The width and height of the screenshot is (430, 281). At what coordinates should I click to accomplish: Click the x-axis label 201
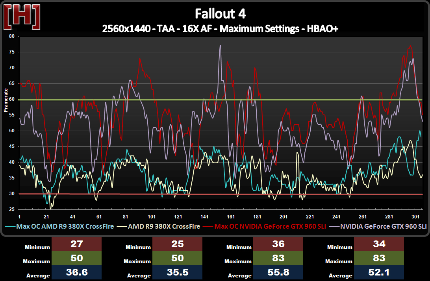pyautogui.click(x=284, y=217)
